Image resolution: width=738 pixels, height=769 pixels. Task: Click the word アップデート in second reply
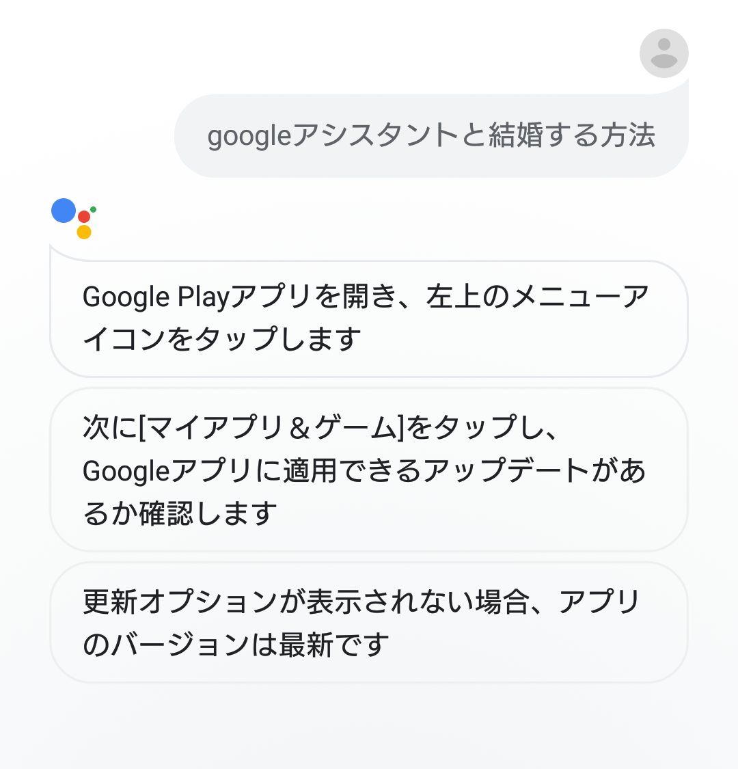506,471
